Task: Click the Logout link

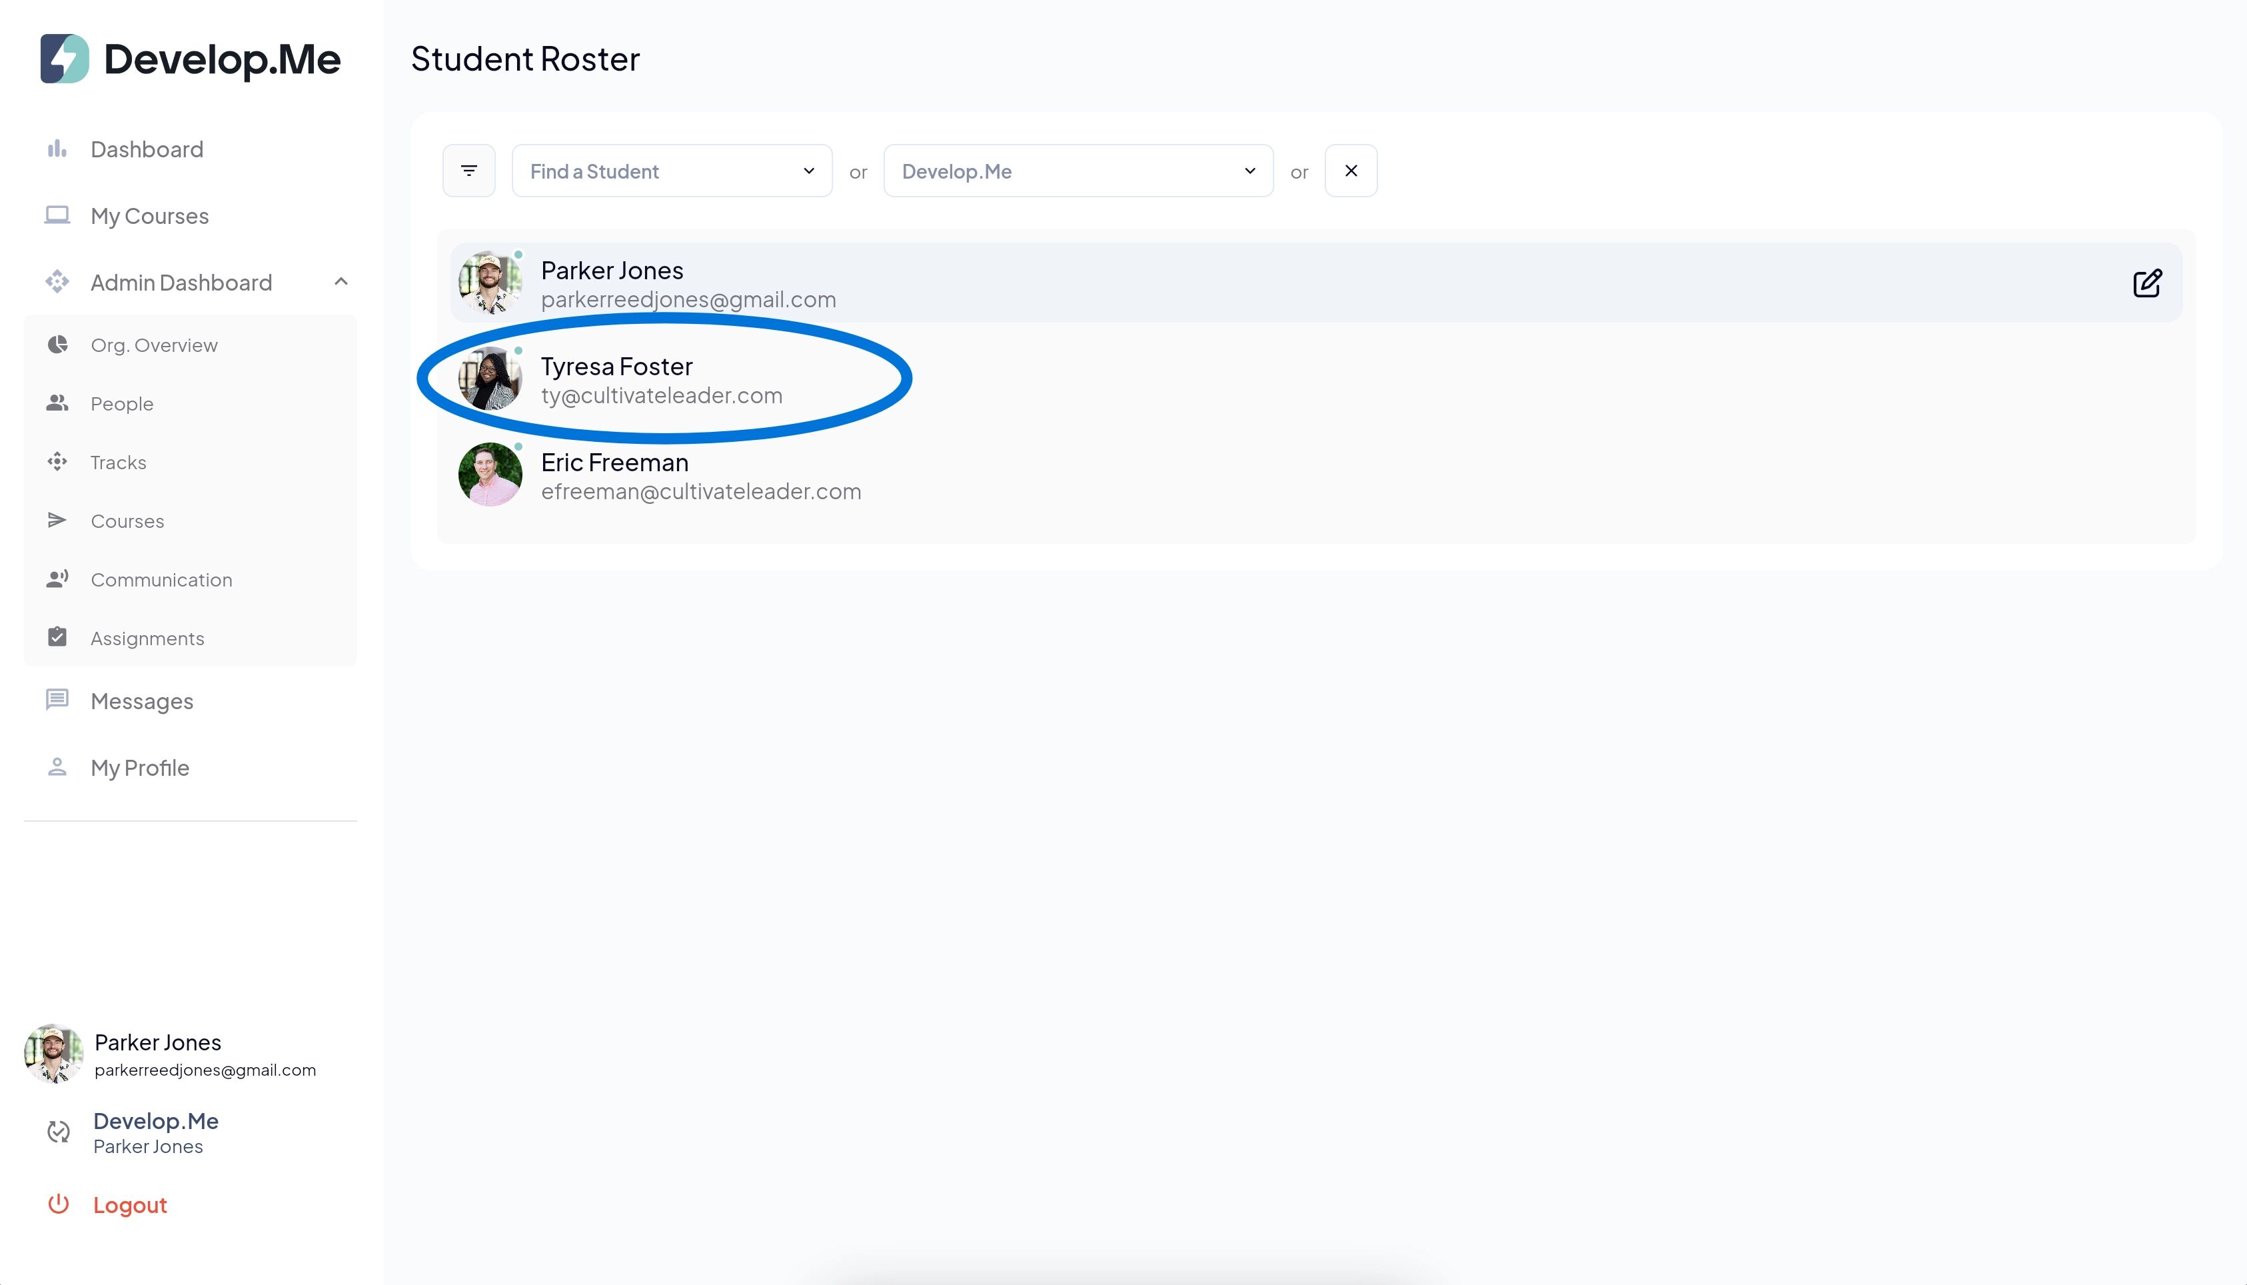Action: (x=130, y=1205)
